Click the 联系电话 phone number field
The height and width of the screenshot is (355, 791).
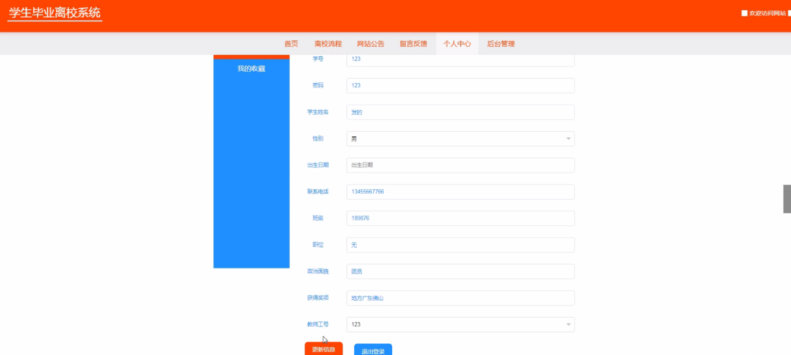[460, 192]
